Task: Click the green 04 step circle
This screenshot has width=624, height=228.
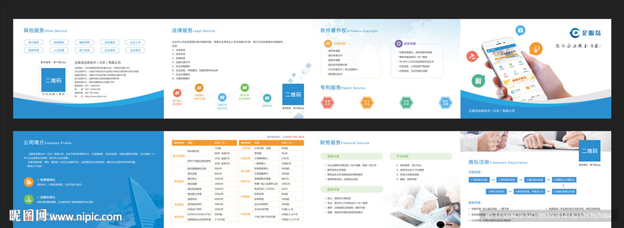Action: (x=245, y=88)
